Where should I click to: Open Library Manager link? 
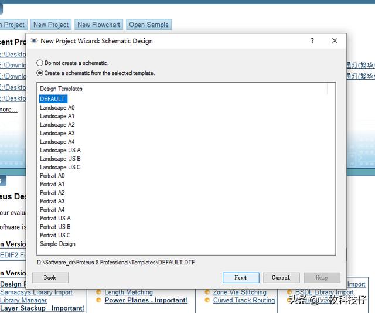click(23, 300)
